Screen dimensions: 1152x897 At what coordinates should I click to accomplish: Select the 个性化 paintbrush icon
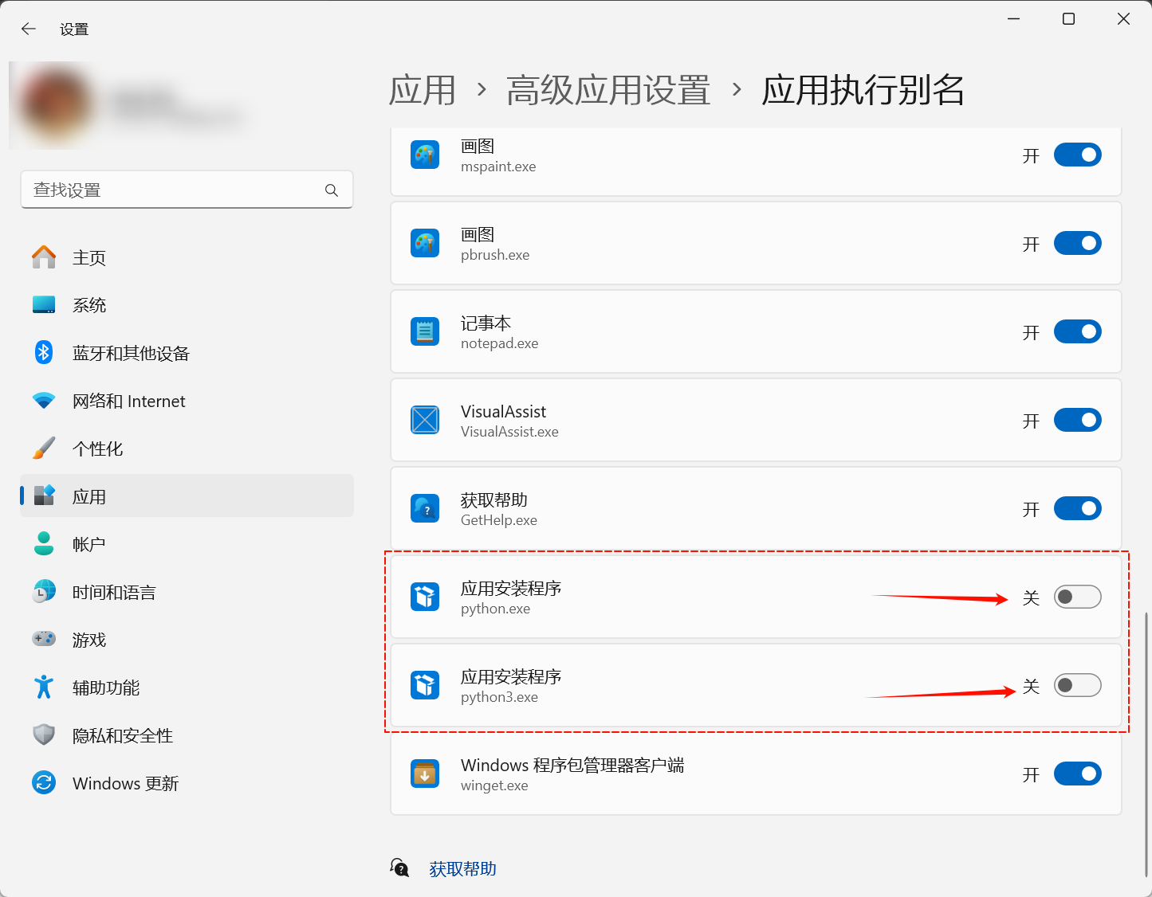point(43,448)
